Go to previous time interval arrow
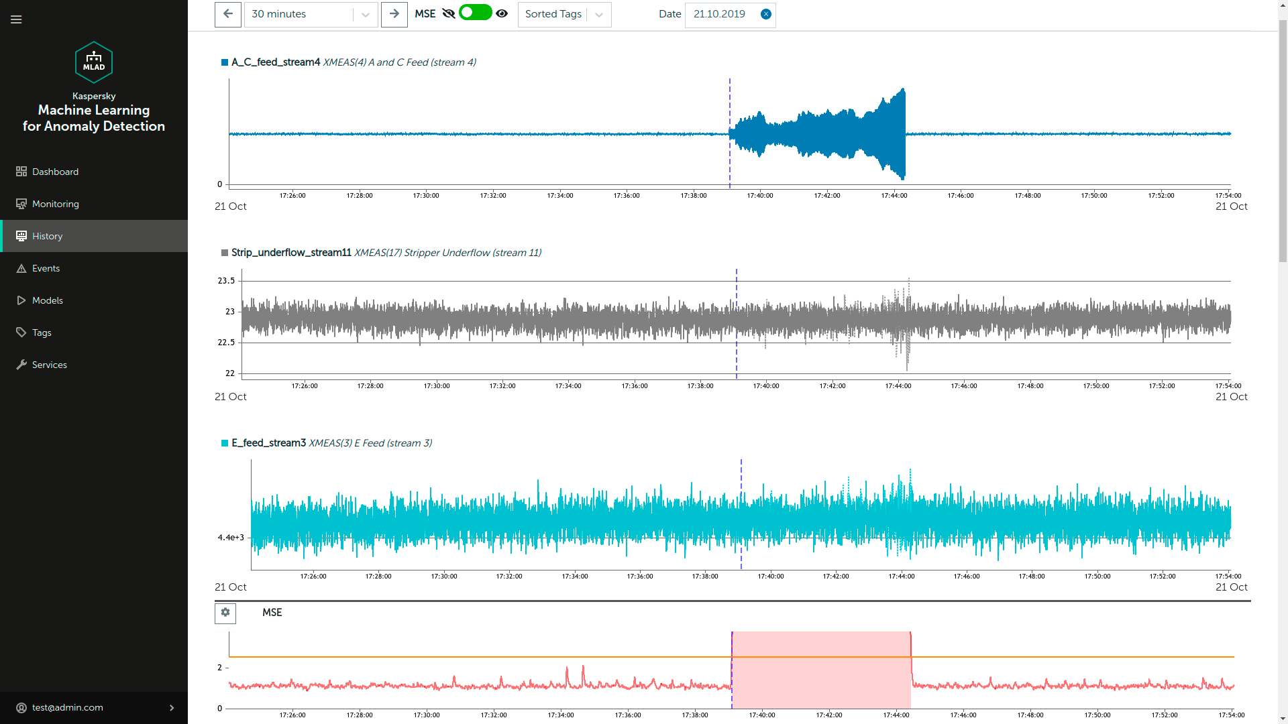The height and width of the screenshot is (724, 1288). click(x=228, y=14)
